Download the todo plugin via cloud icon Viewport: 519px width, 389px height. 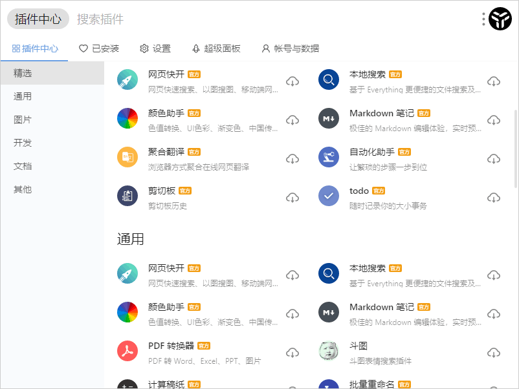click(x=494, y=198)
